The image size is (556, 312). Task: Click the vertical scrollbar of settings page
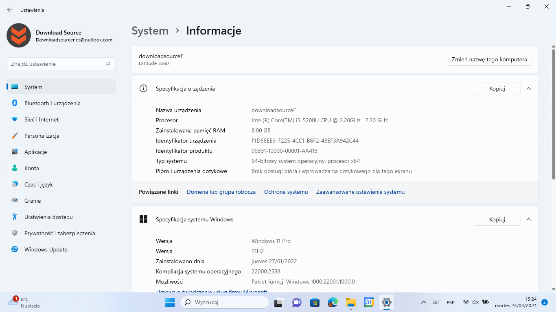554,114
